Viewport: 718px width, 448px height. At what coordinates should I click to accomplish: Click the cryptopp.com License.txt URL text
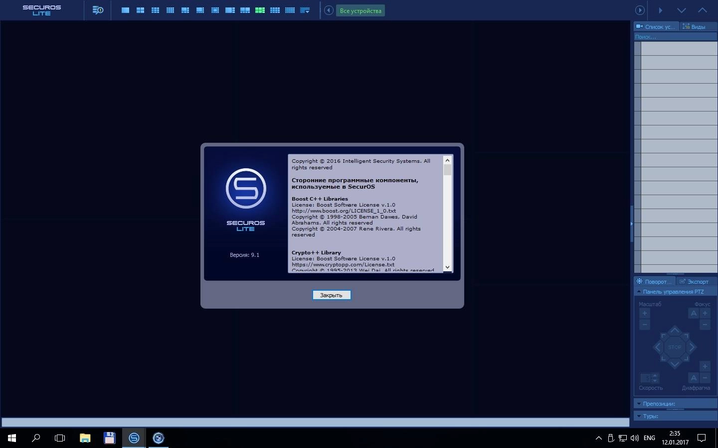(x=343, y=264)
